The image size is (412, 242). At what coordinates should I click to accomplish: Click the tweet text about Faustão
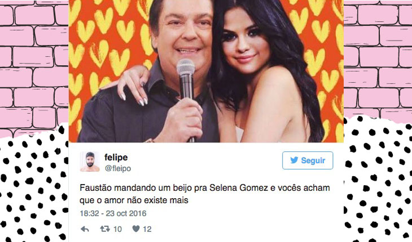[x=205, y=194]
